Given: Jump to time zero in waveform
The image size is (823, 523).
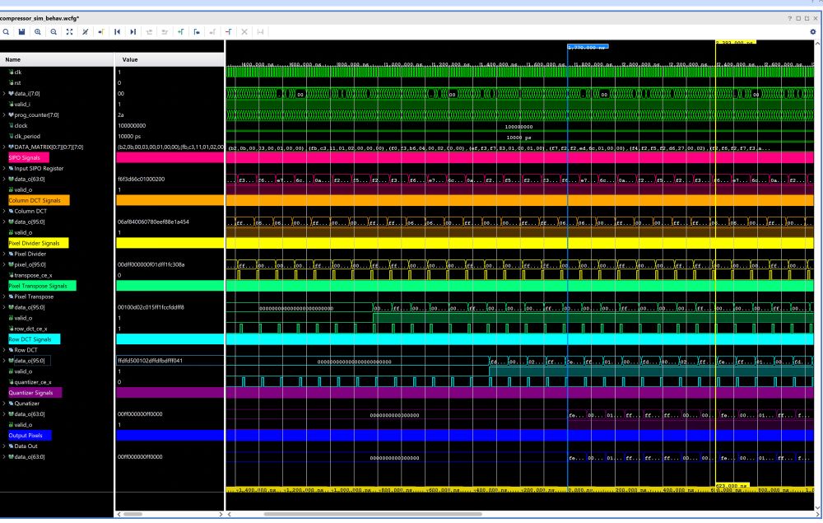Looking at the screenshot, I should [117, 32].
